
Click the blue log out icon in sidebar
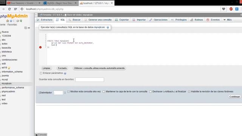[11, 21]
